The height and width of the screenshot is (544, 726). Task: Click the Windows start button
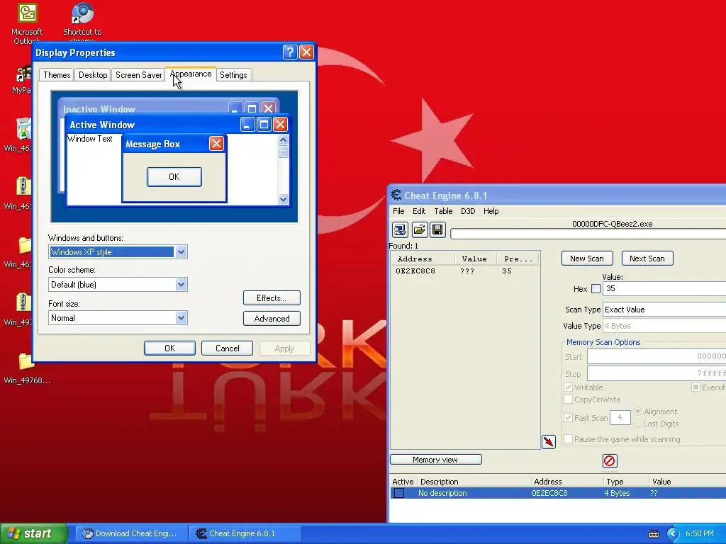(x=34, y=533)
